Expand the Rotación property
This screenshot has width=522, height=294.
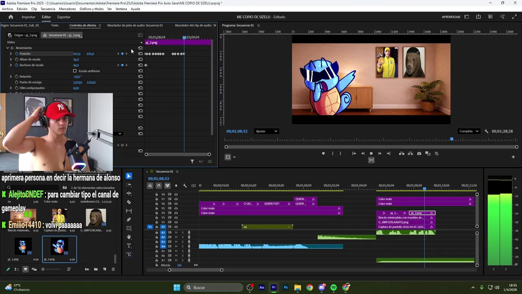pyautogui.click(x=11, y=76)
